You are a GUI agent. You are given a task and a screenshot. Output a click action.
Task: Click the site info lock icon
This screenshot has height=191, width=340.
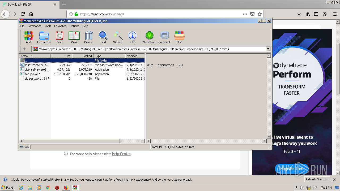pos(76,14)
